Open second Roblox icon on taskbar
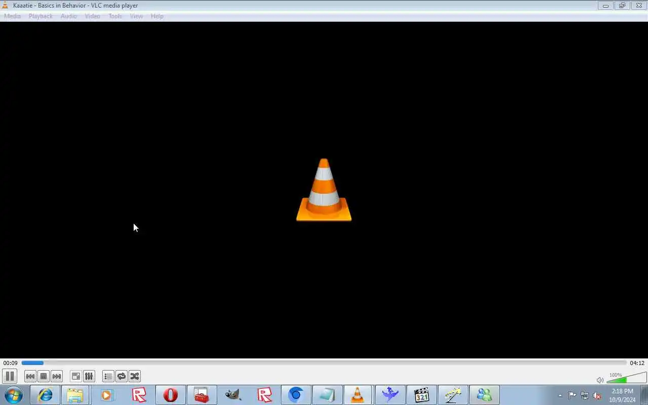648x405 pixels. [264, 395]
